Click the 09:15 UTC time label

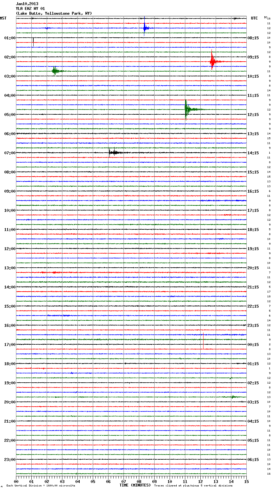(253, 57)
